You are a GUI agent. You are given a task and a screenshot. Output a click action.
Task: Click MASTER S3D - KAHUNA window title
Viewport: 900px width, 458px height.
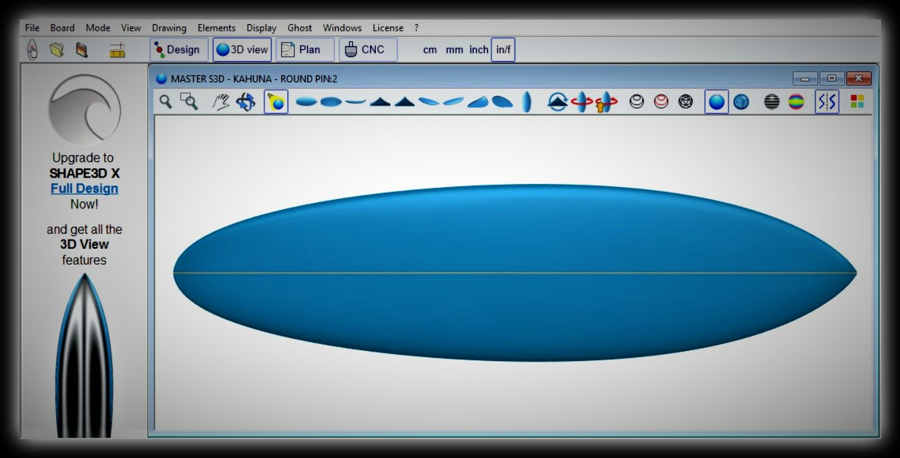(254, 79)
